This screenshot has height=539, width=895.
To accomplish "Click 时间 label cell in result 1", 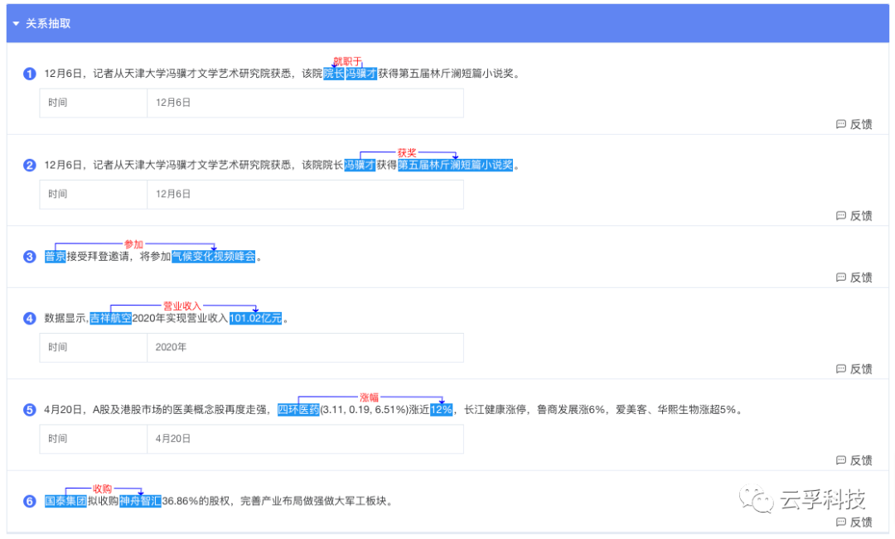I will pos(94,103).
